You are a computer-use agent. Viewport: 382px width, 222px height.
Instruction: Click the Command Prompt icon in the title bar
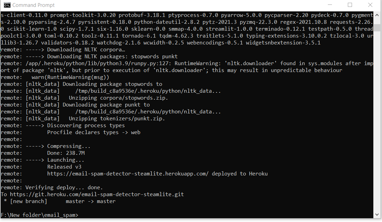point(6,5)
